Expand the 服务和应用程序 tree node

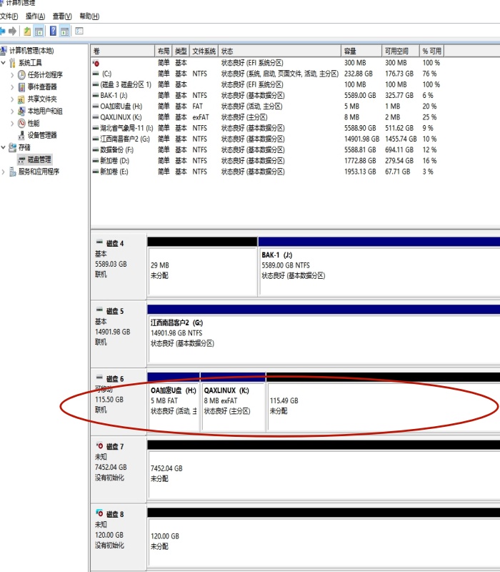(4, 172)
